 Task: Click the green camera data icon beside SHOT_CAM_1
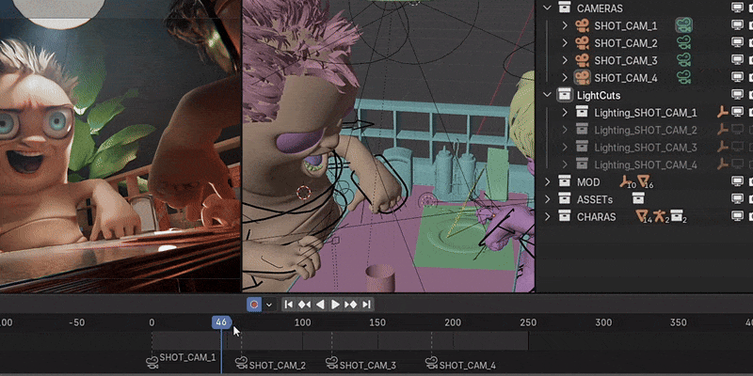point(684,26)
